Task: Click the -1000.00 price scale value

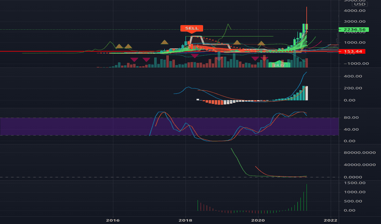Action: [x=356, y=64]
